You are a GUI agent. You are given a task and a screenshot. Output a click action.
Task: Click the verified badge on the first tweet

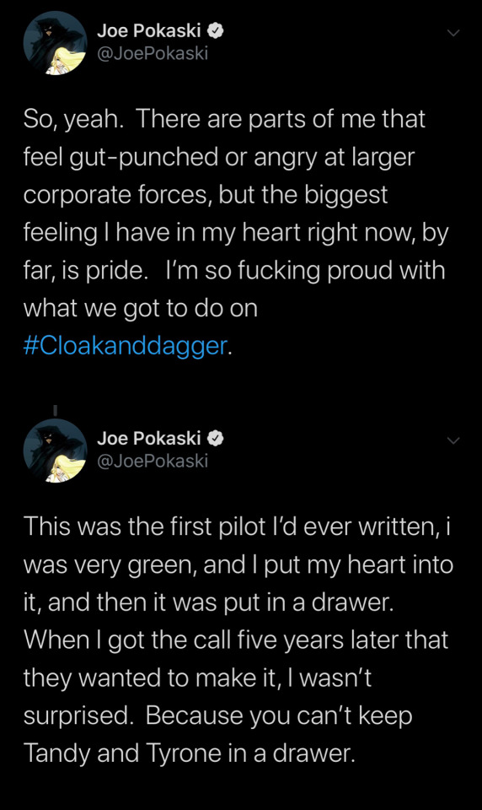215,31
